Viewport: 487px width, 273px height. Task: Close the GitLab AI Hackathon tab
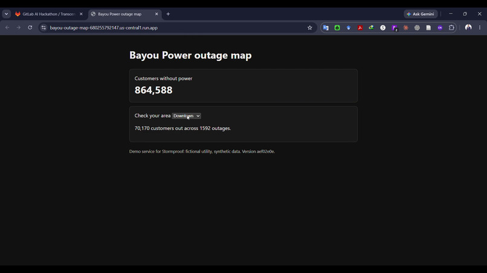pyautogui.click(x=81, y=14)
